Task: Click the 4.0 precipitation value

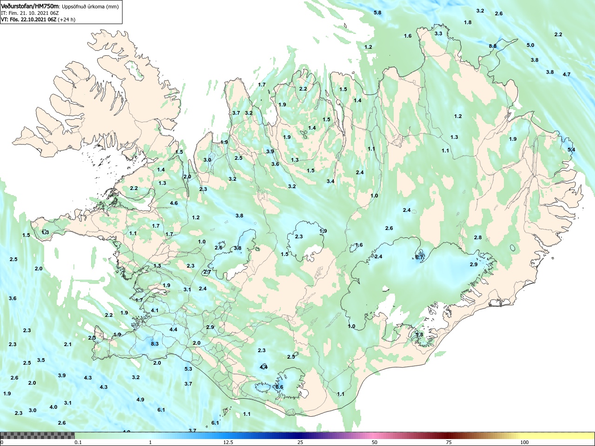Action: tap(53, 407)
